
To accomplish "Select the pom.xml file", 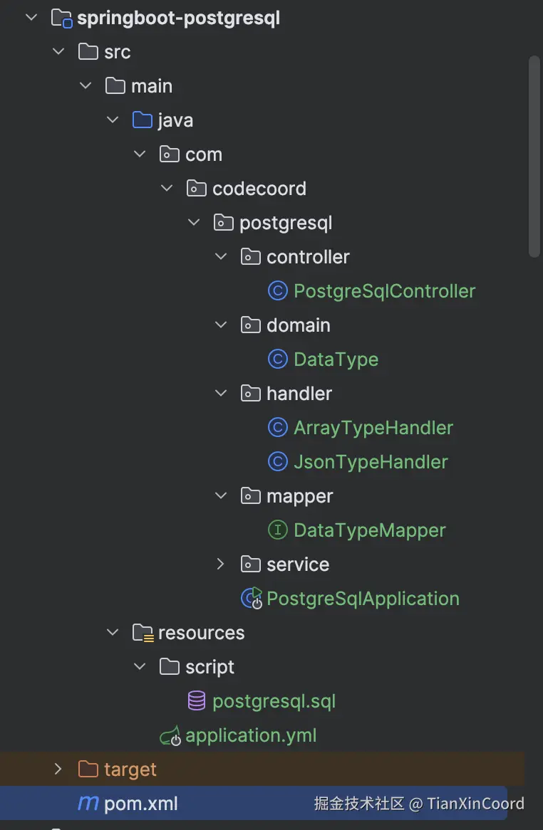I will point(141,804).
